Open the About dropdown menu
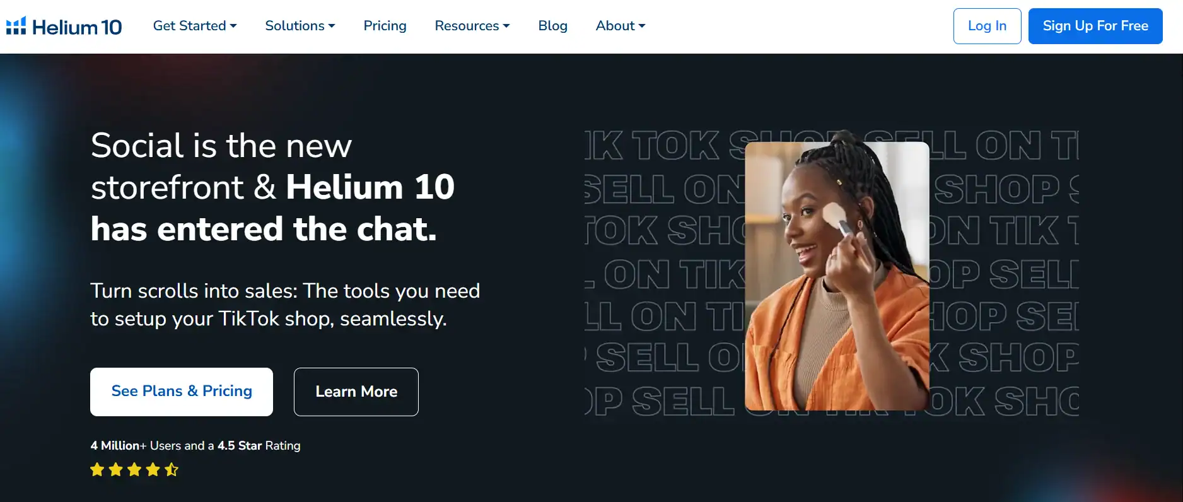This screenshot has width=1183, height=502. point(621,26)
